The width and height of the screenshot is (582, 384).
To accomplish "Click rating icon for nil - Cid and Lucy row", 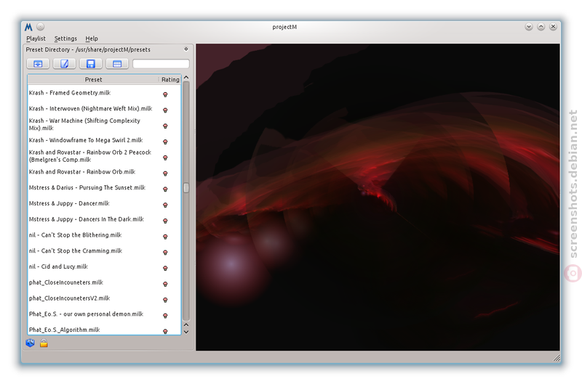I will pos(165,268).
